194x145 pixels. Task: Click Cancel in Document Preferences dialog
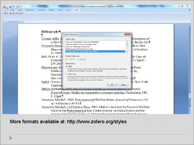pyautogui.click(x=123, y=85)
